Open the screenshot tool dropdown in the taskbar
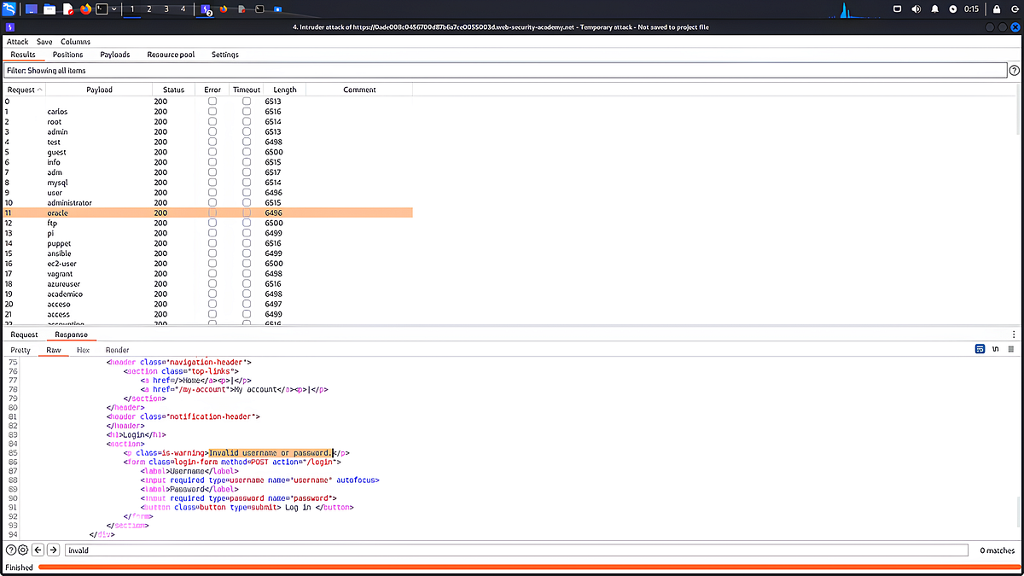 click(113, 9)
